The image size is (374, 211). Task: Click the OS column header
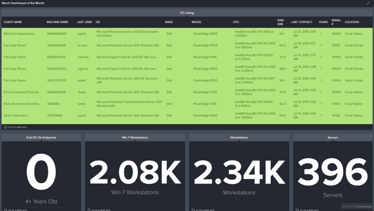coord(98,22)
